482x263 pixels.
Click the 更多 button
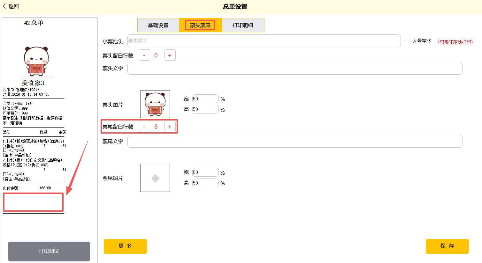125,246
